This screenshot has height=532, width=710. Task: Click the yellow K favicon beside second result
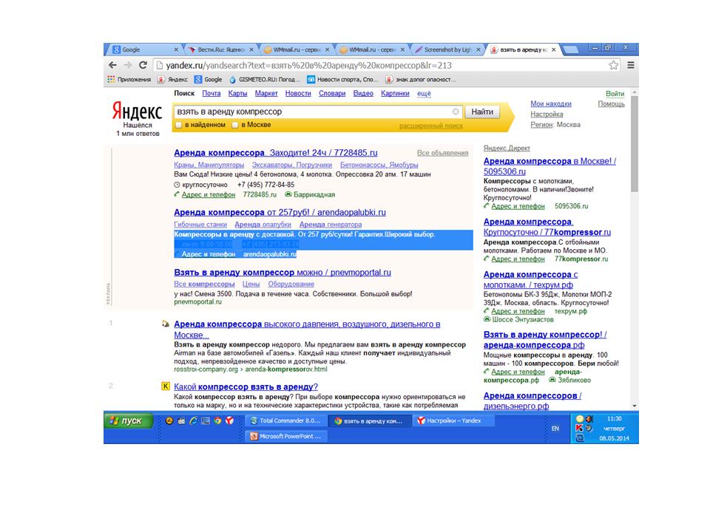(x=166, y=386)
